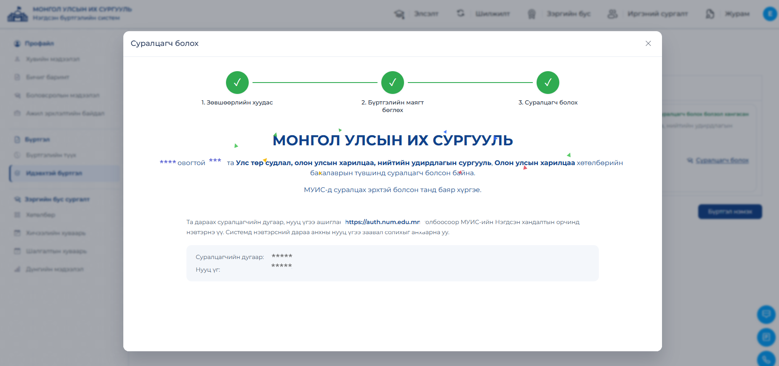Image resolution: width=779 pixels, height=366 pixels.
Task: Open Ажил эрхлэлтийн байдал in the sidebar
Action: [65, 114]
